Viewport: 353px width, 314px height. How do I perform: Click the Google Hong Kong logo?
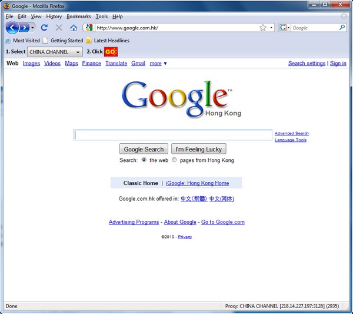181,99
